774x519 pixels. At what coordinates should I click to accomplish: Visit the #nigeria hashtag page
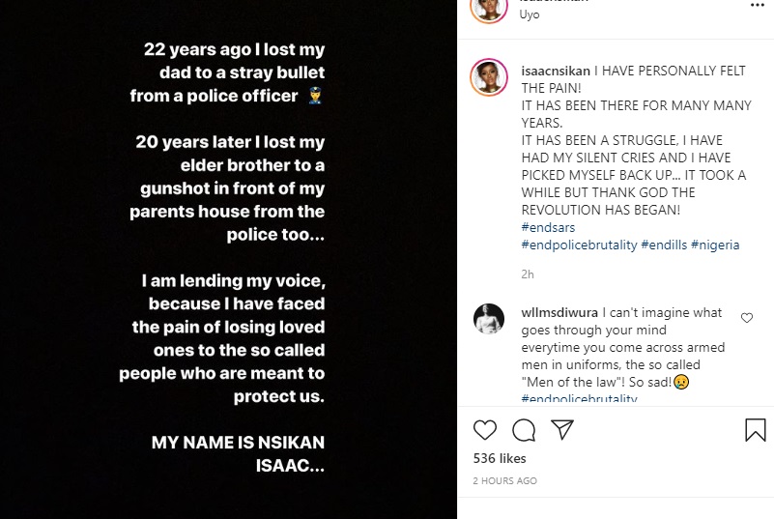pos(715,245)
